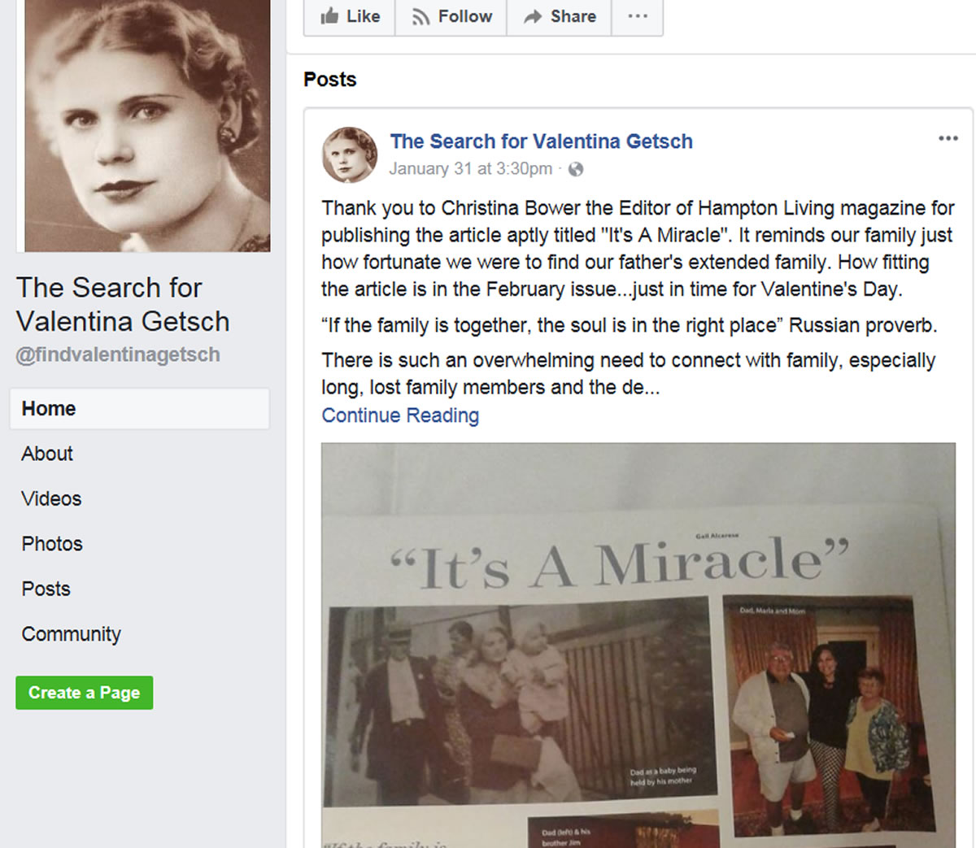This screenshot has height=848, width=976.
Task: Open the Photos section
Action: pos(52,544)
